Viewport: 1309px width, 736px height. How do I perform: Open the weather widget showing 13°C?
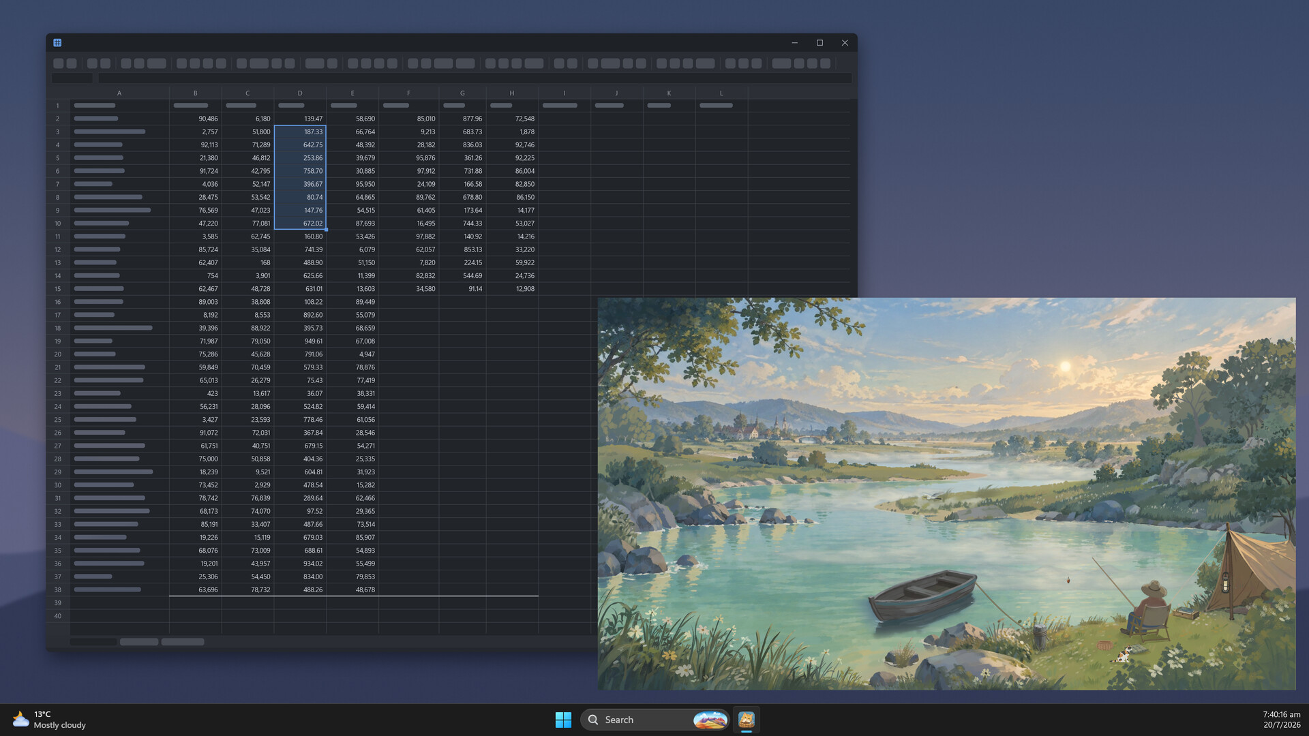pos(49,720)
